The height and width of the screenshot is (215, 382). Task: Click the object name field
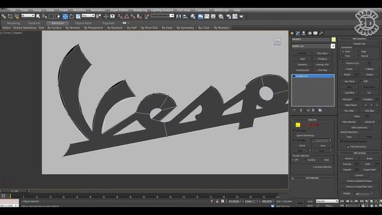pos(311,39)
